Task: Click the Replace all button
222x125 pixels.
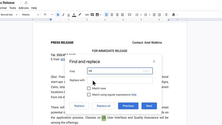Action: [x=103, y=106]
